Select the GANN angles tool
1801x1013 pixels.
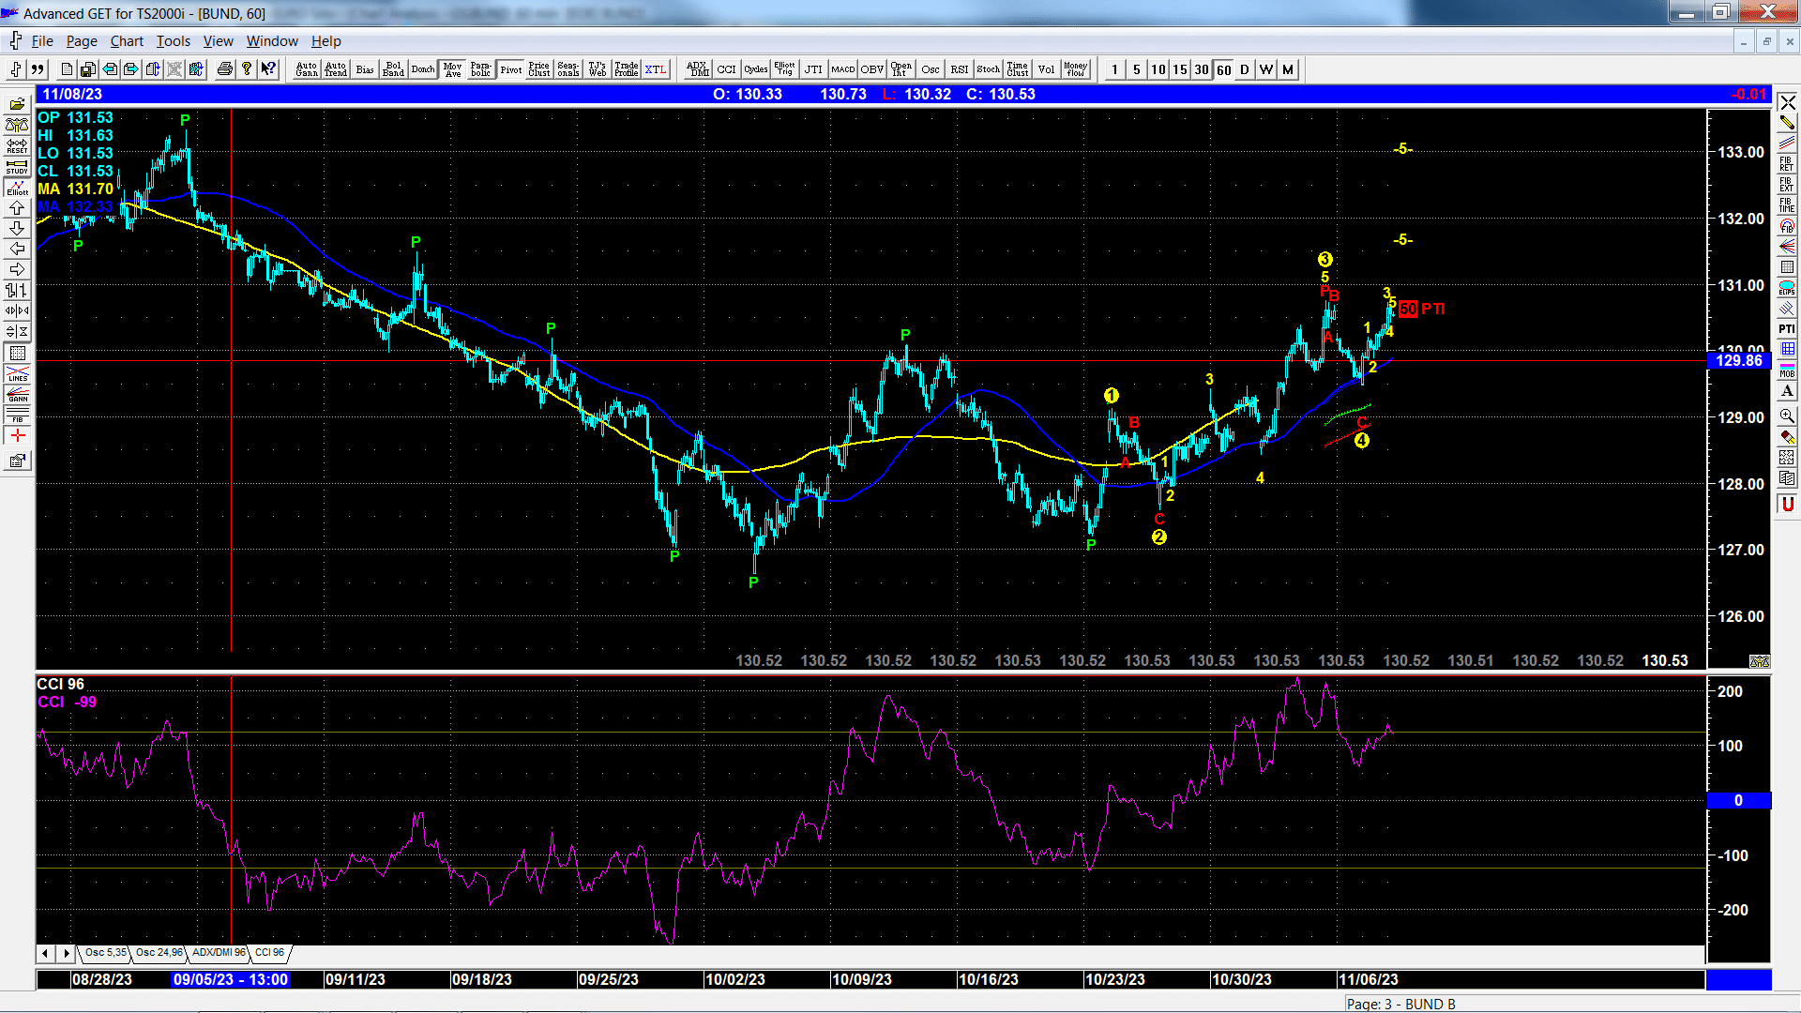coord(17,394)
